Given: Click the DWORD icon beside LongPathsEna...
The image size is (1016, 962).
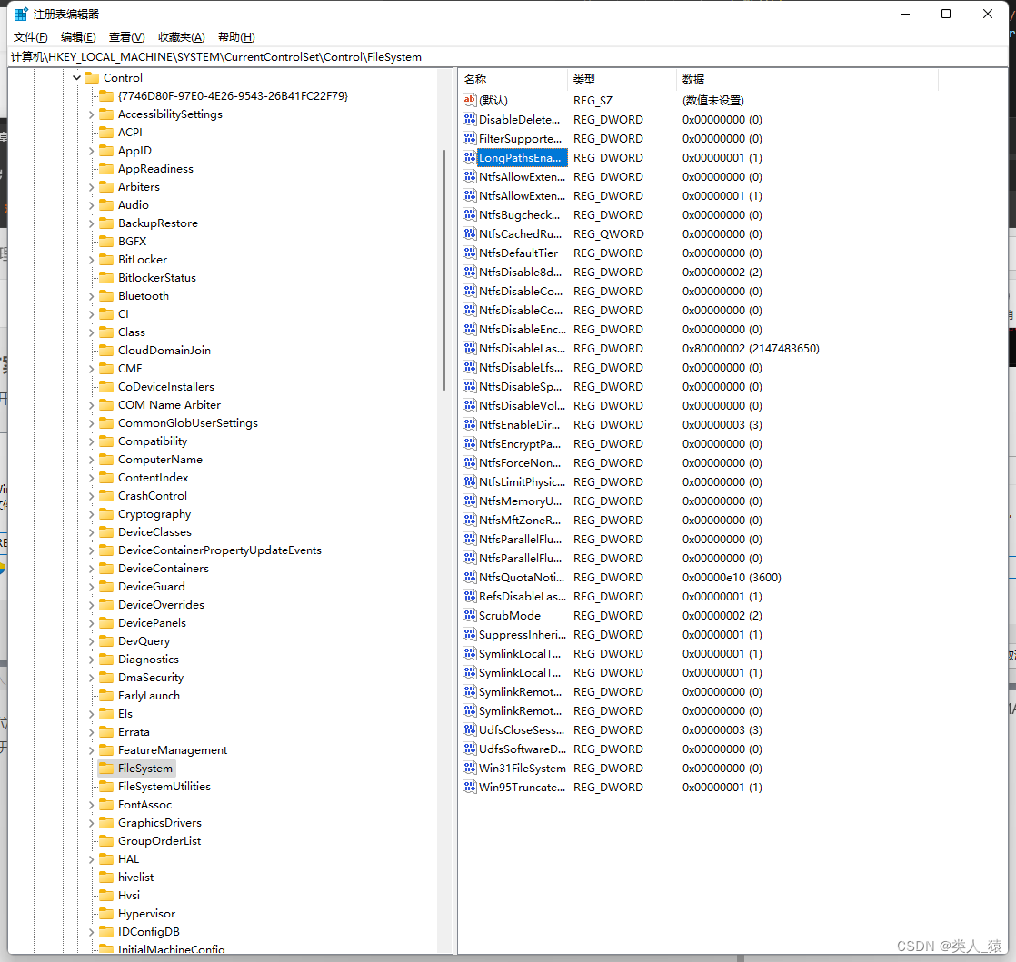Looking at the screenshot, I should click(469, 157).
